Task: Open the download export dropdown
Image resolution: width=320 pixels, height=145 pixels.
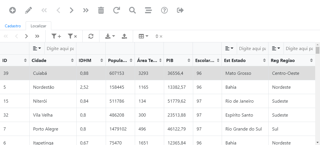Action: coord(110,36)
